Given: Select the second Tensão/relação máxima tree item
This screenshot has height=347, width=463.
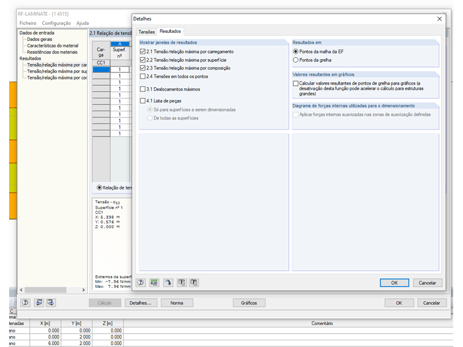Looking at the screenshot, I should click(x=57, y=71).
